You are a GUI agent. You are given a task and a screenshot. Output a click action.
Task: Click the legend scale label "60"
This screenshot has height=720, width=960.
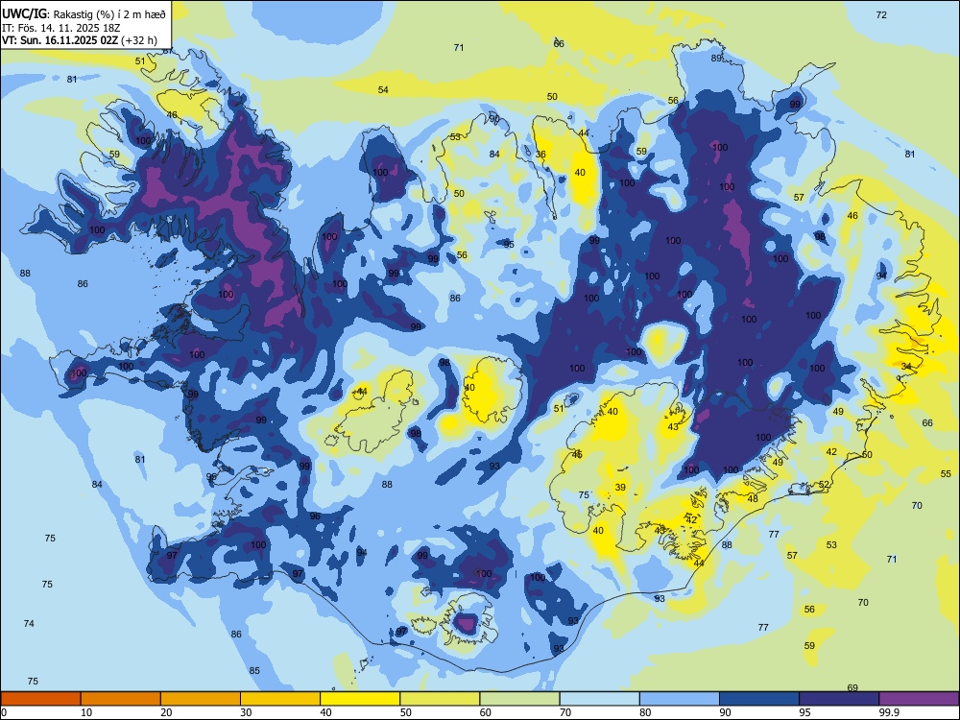486,712
